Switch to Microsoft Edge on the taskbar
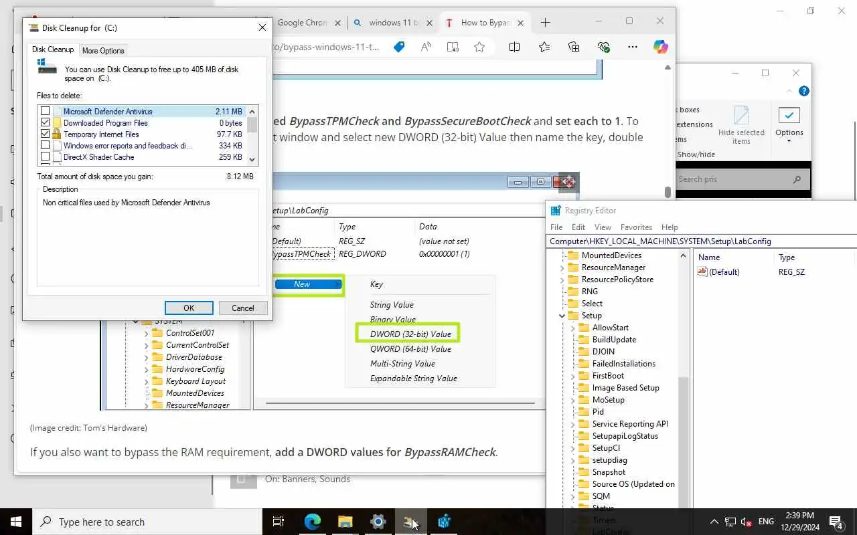The height and width of the screenshot is (535, 857). point(312,522)
